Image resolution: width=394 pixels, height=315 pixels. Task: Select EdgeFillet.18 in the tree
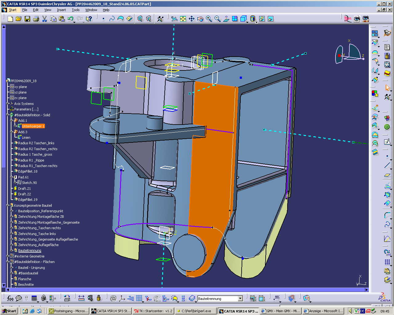28,171
